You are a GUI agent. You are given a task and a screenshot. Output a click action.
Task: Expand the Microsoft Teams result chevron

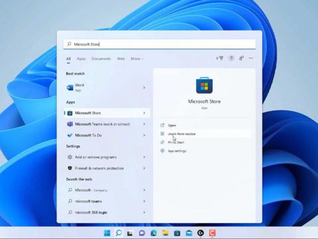(144, 124)
